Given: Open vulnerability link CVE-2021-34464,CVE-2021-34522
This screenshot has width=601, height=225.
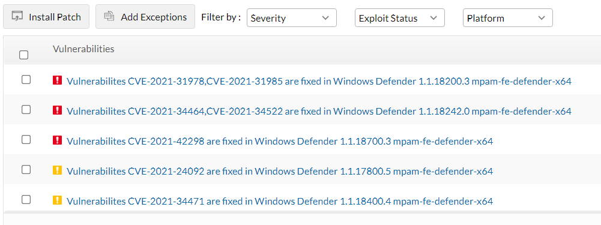Looking at the screenshot, I should pyautogui.click(x=319, y=111).
